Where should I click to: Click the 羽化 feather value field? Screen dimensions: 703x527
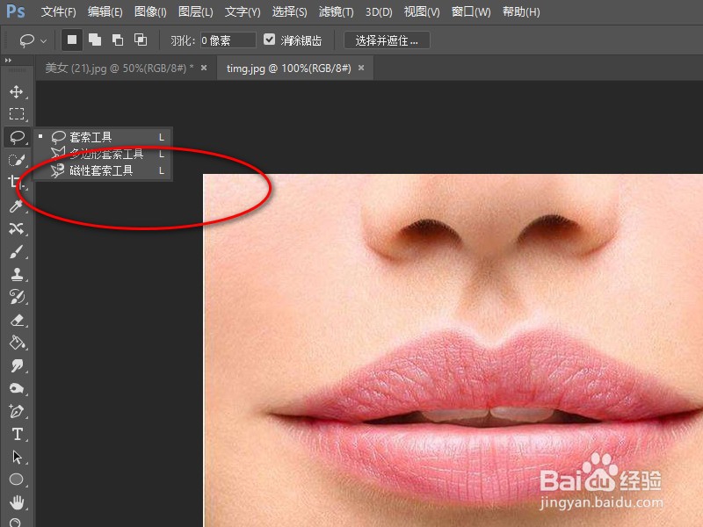pos(228,40)
